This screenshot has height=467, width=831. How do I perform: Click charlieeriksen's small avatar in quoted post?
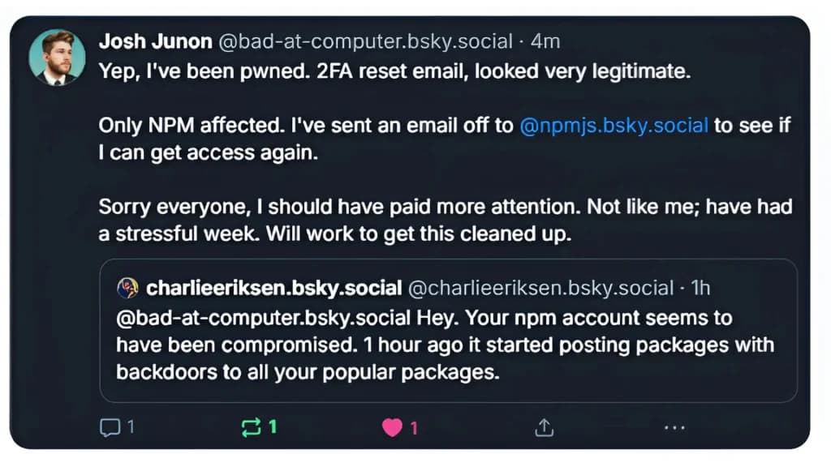(127, 288)
